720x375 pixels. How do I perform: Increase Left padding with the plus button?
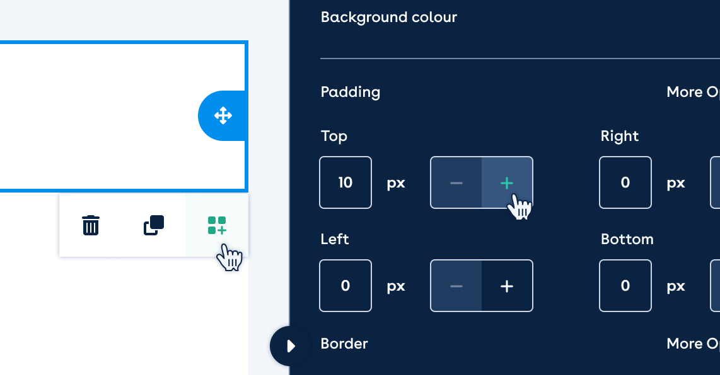pyautogui.click(x=507, y=286)
